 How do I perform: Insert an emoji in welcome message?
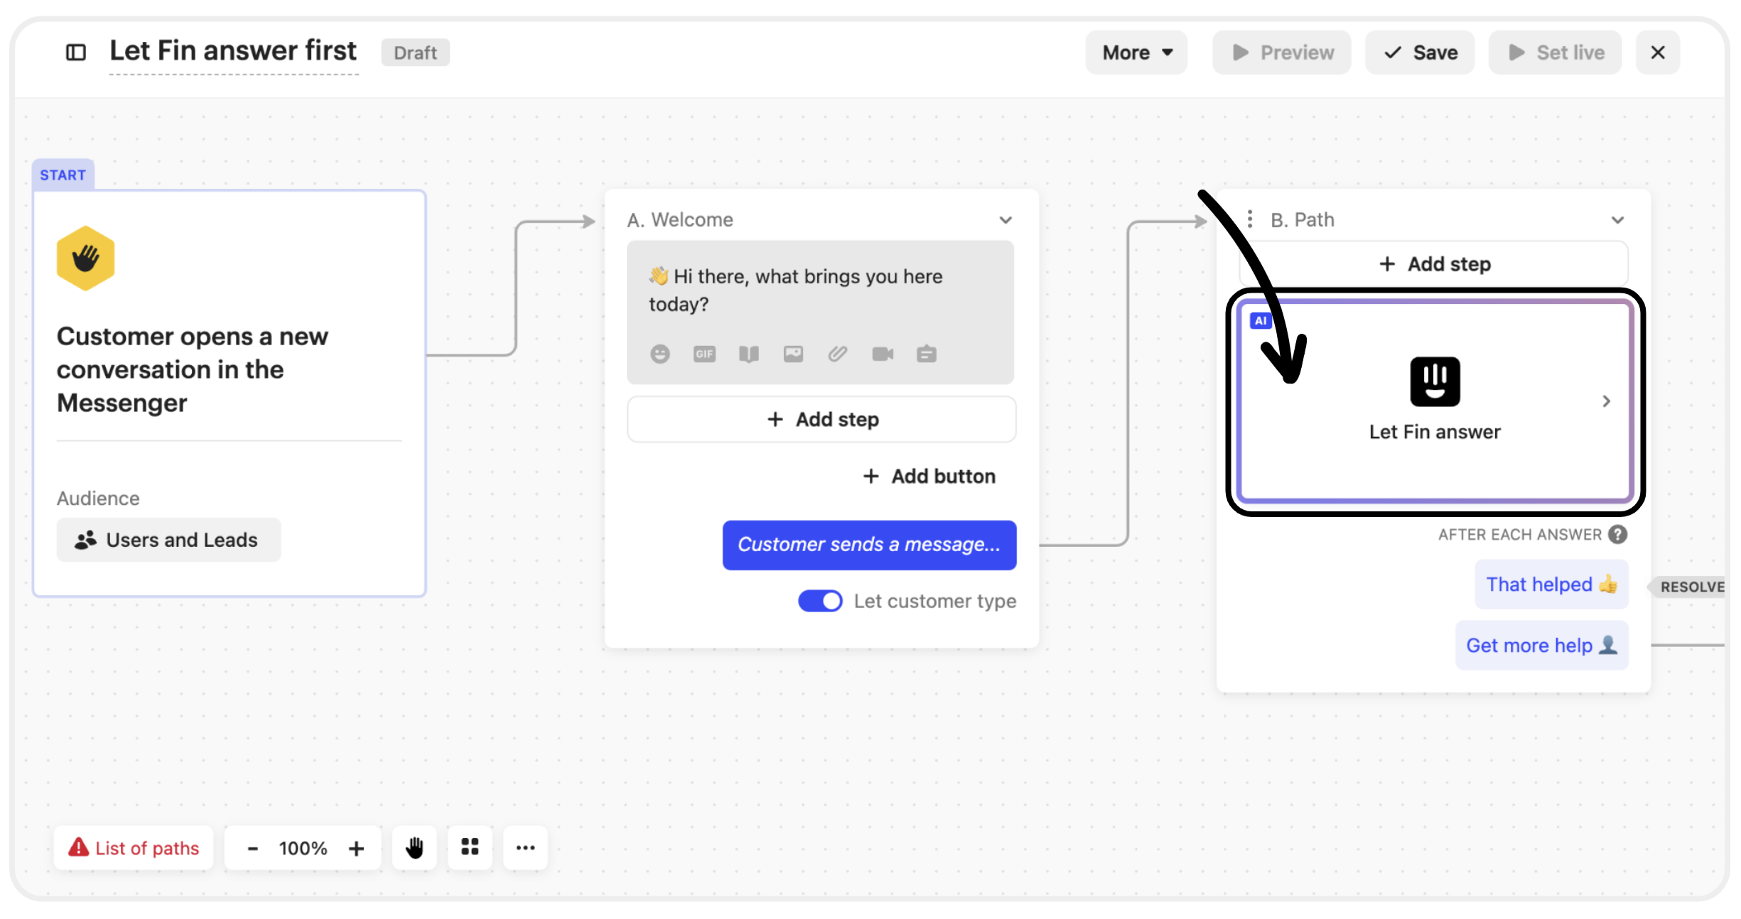point(660,354)
